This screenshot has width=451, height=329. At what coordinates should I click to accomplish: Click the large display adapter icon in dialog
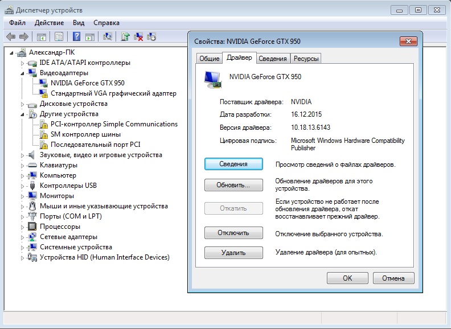pos(213,80)
